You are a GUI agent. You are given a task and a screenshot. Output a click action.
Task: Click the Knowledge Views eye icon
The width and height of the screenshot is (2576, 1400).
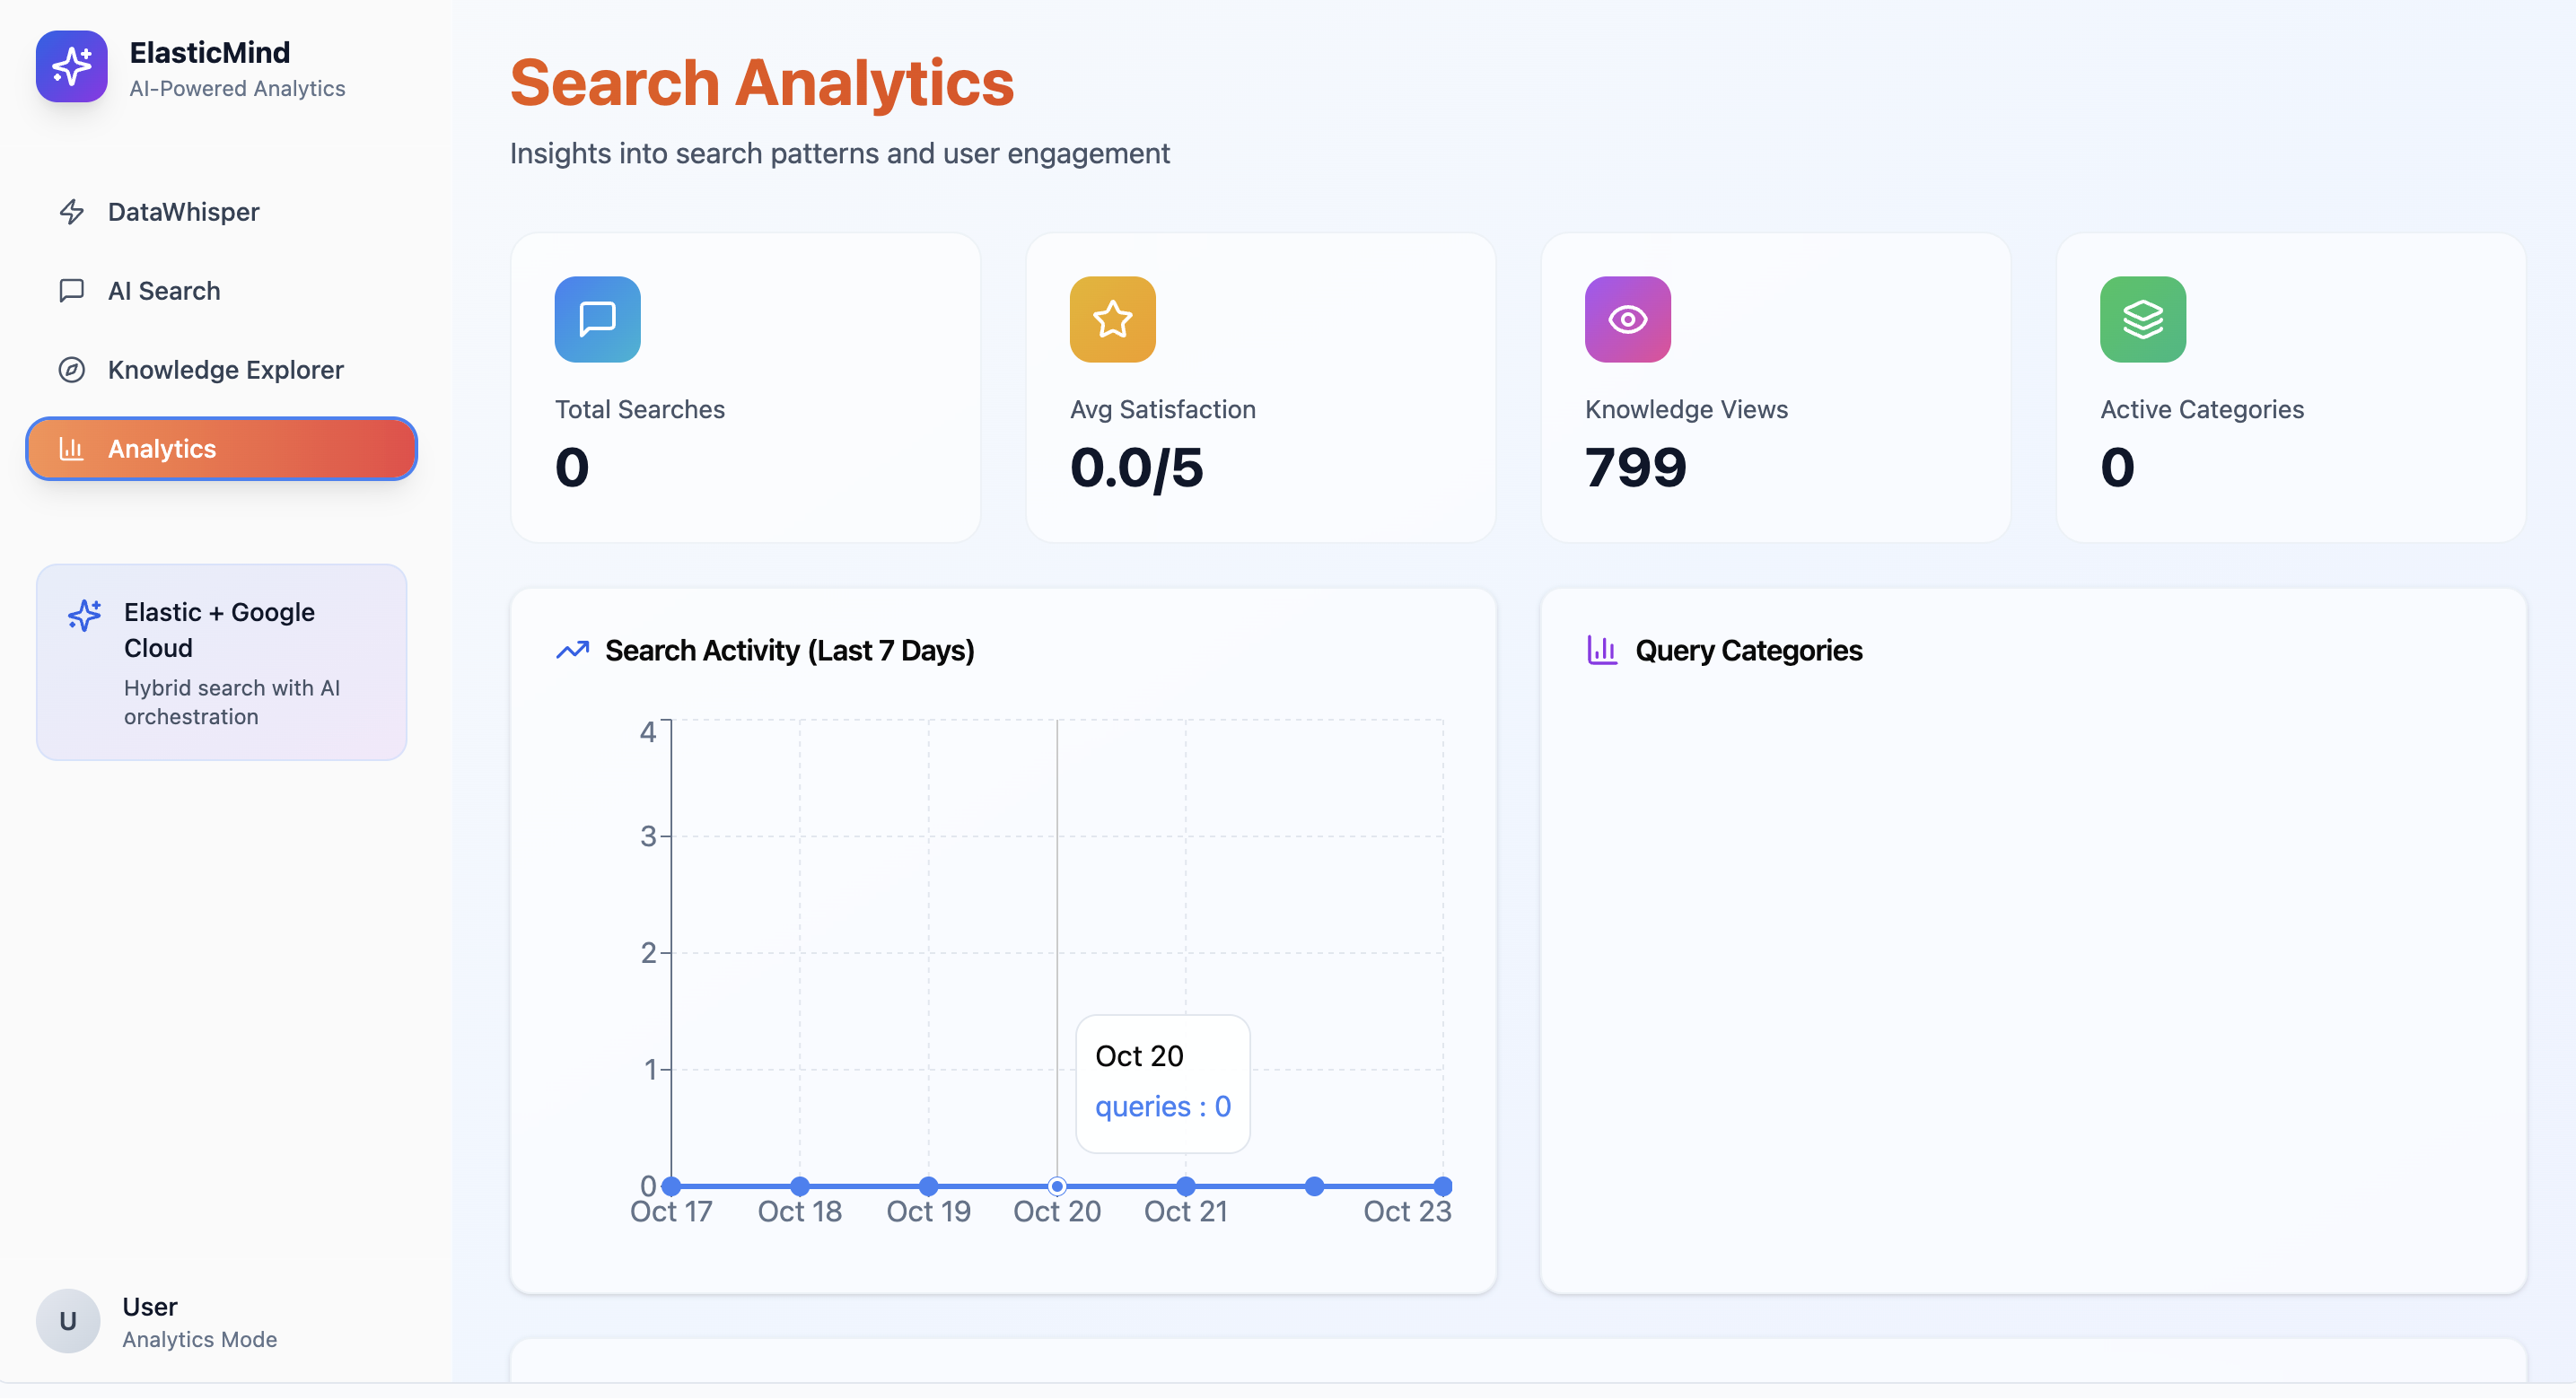[x=1627, y=319]
